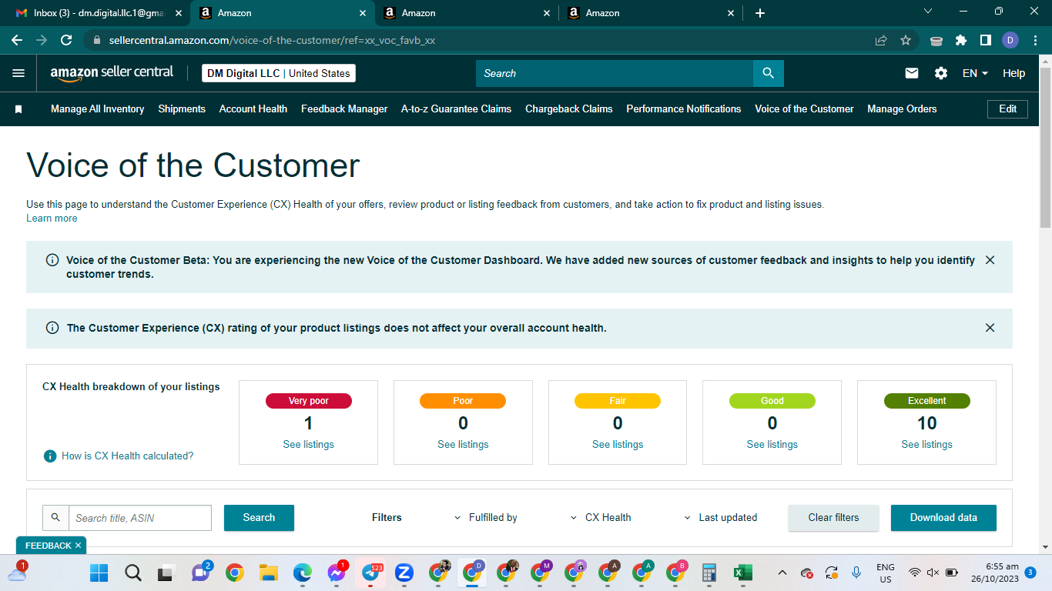Open Zoom from the taskbar

tap(404, 573)
